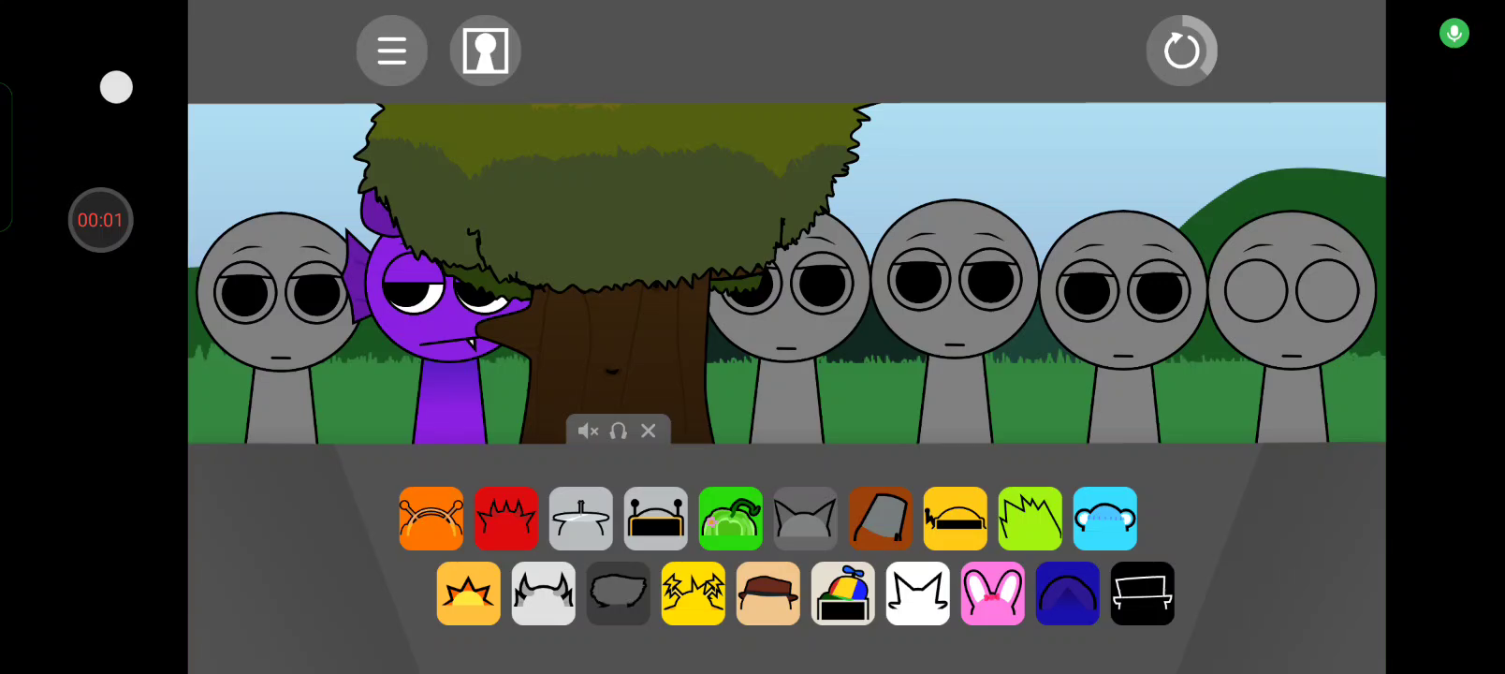This screenshot has width=1505, height=674.
Task: Pick the green vine character icon
Action: [731, 519]
